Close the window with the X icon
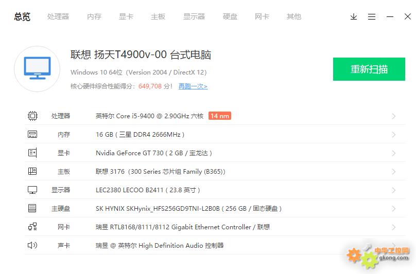 coord(408,16)
